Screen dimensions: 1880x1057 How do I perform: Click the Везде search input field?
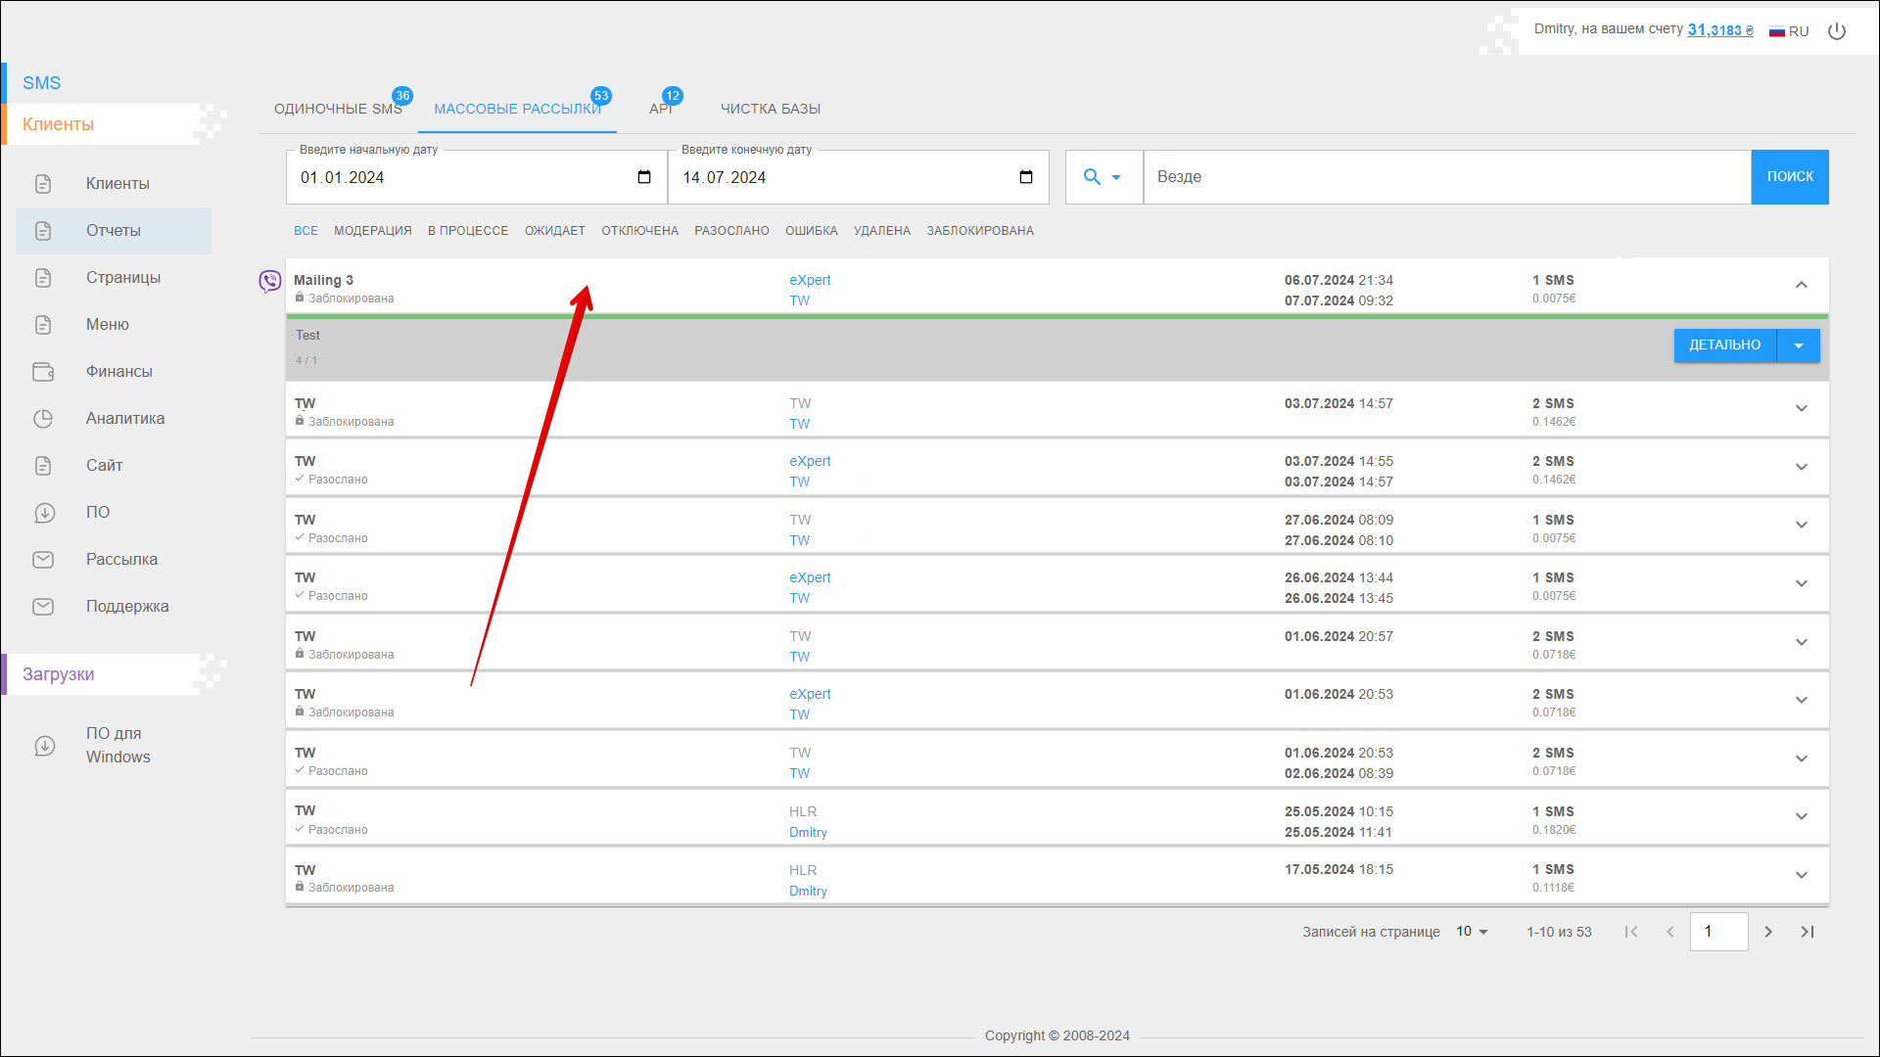(1446, 177)
